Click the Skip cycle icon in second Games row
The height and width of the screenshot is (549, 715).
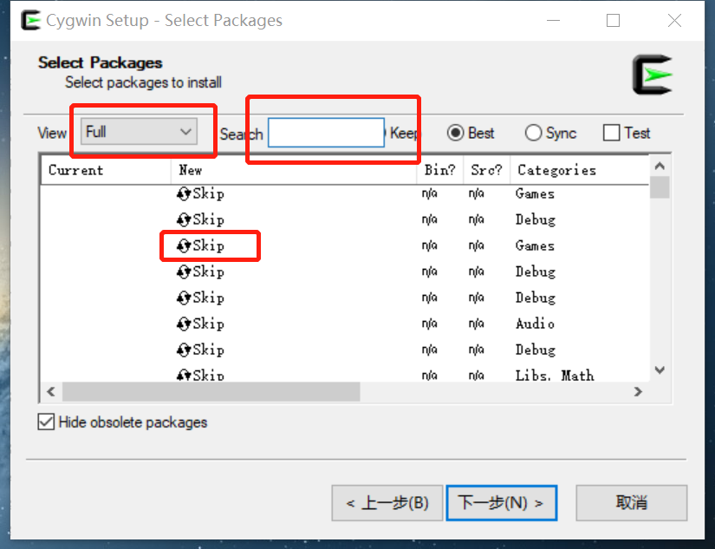[x=184, y=246]
